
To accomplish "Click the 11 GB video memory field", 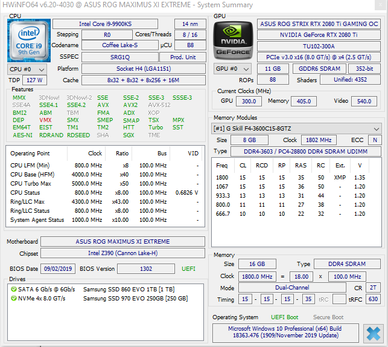I will pos(273,69).
